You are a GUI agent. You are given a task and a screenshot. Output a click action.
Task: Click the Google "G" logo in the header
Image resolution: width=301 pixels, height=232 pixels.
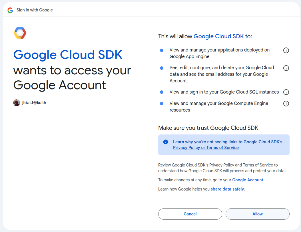(x=10, y=9)
